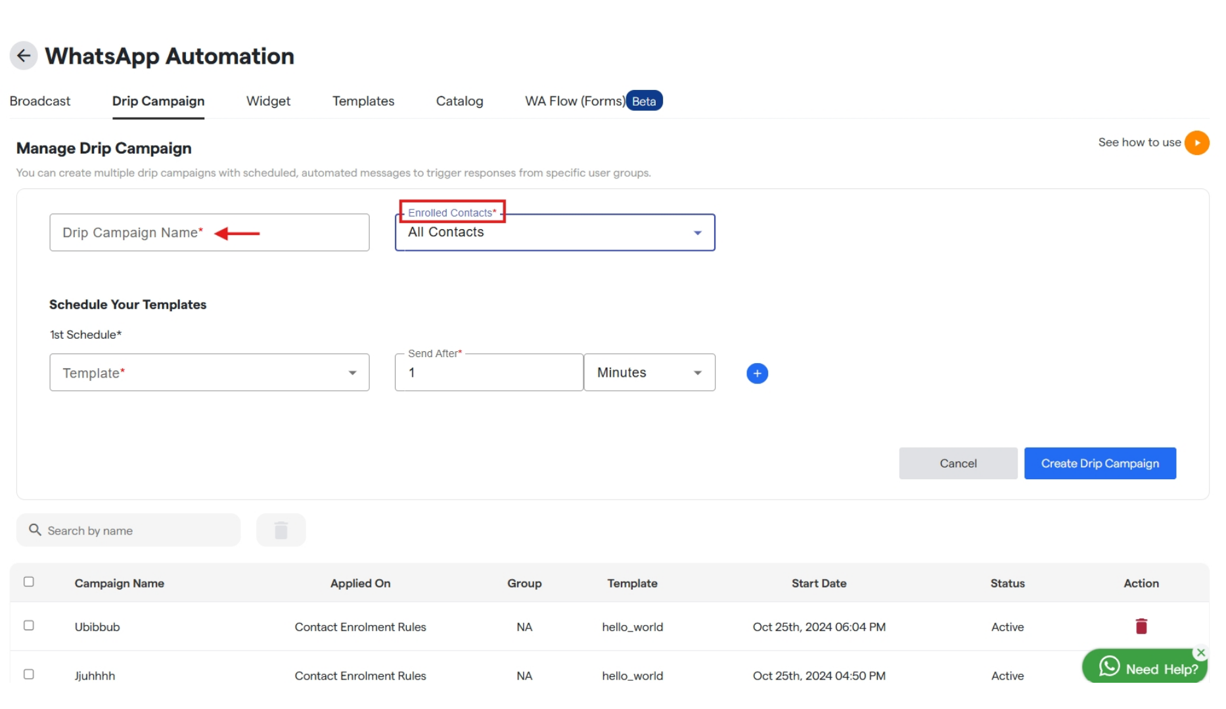
Task: Open the WA Flow (Forms) tab
Action: 575,101
